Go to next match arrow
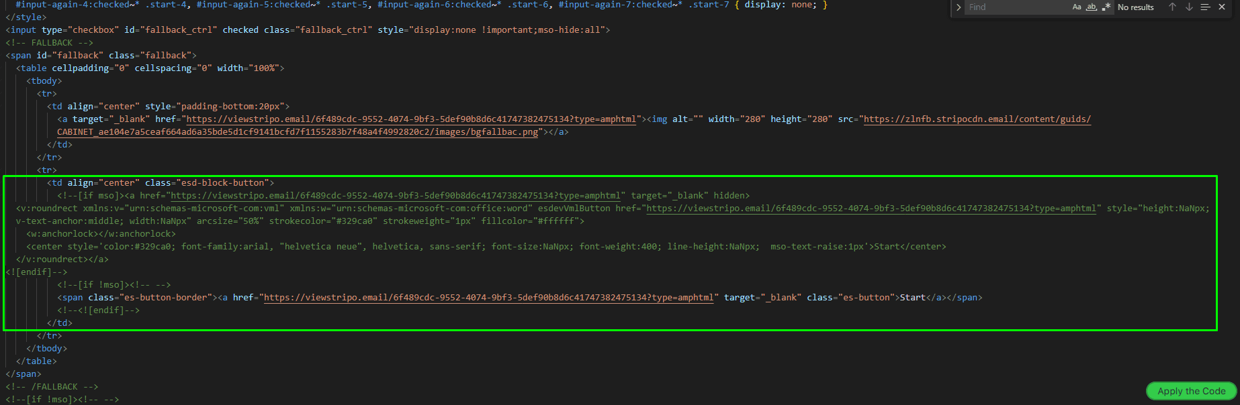 1189,7
